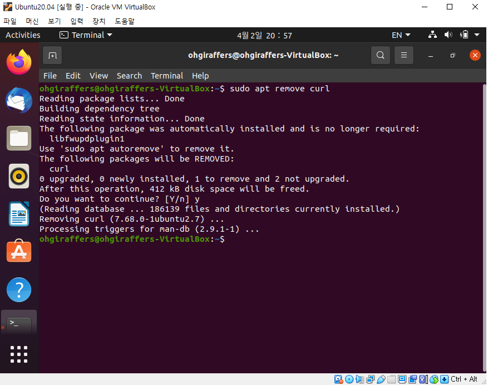Open the terminal Edit menu

tap(73, 76)
